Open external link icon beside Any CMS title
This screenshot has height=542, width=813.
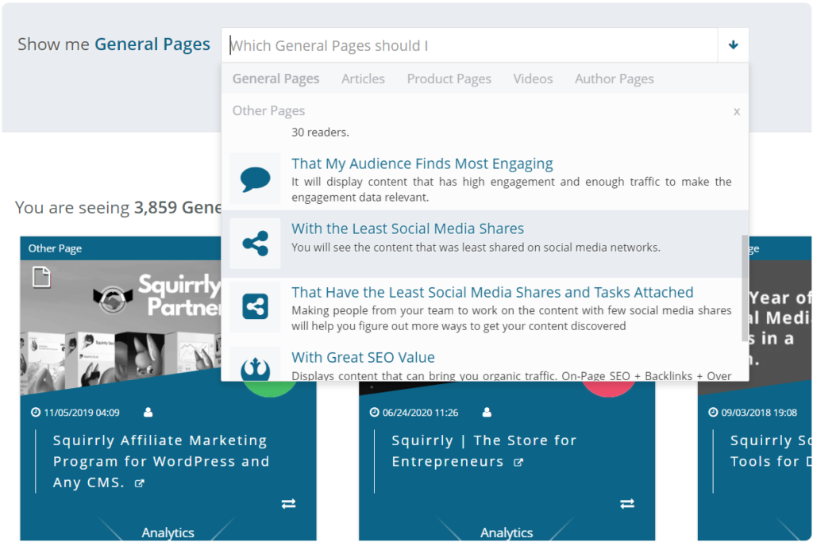click(140, 483)
